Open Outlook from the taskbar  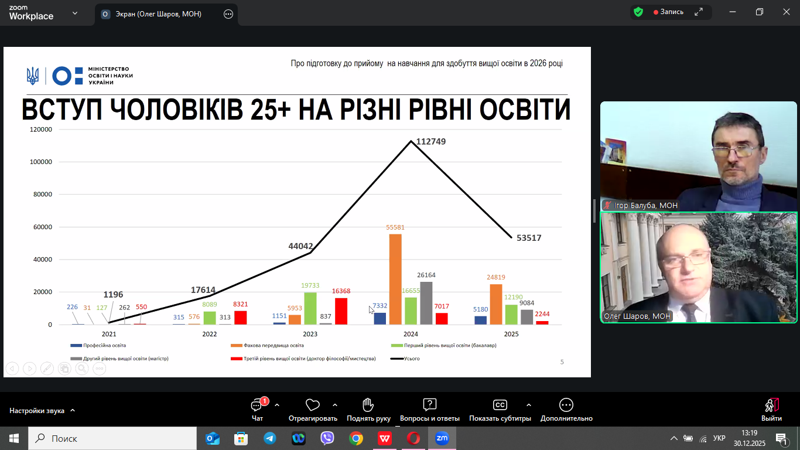pos(212,438)
